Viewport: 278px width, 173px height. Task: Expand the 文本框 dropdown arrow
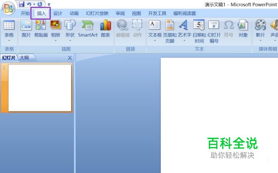click(x=155, y=41)
